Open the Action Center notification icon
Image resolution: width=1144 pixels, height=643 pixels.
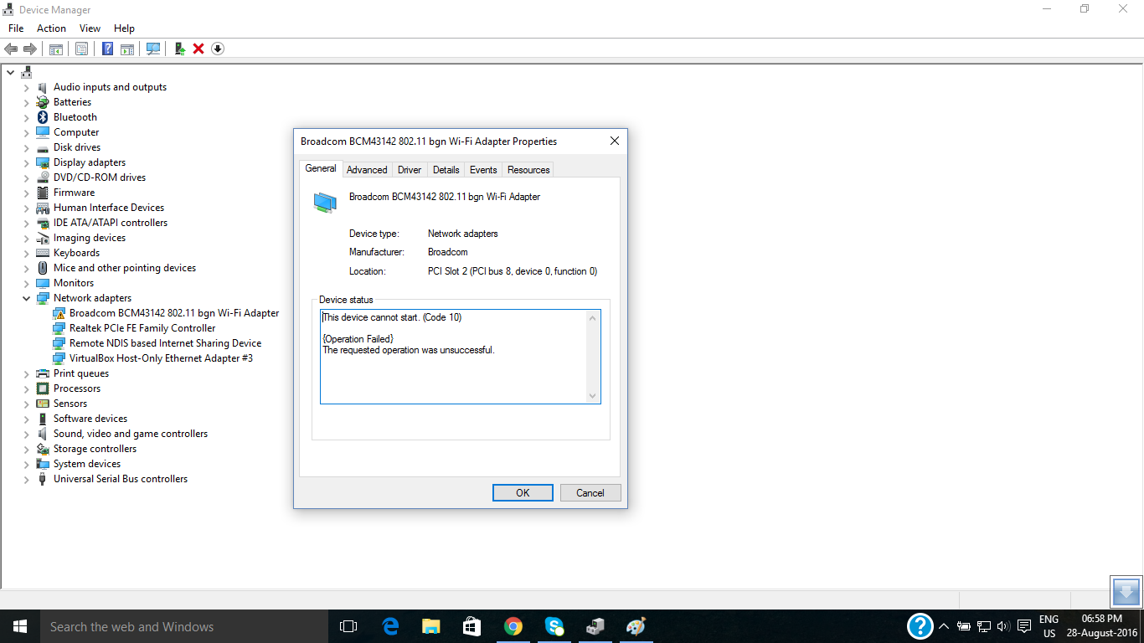[x=1024, y=626]
